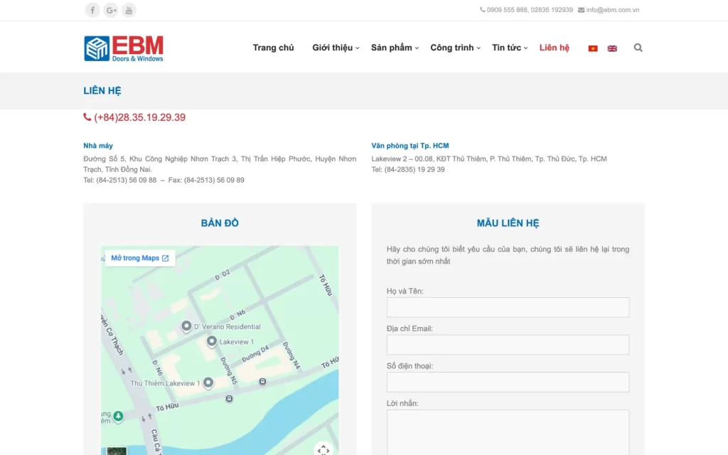Click the BẢN ĐỒ section title

click(x=220, y=223)
